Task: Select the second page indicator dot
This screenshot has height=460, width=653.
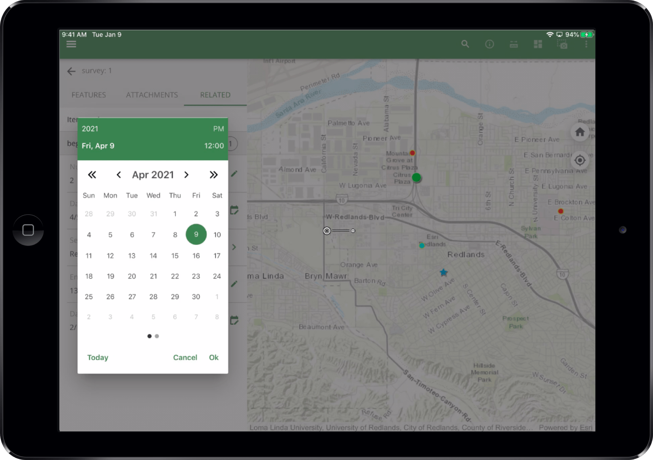Action: (157, 336)
